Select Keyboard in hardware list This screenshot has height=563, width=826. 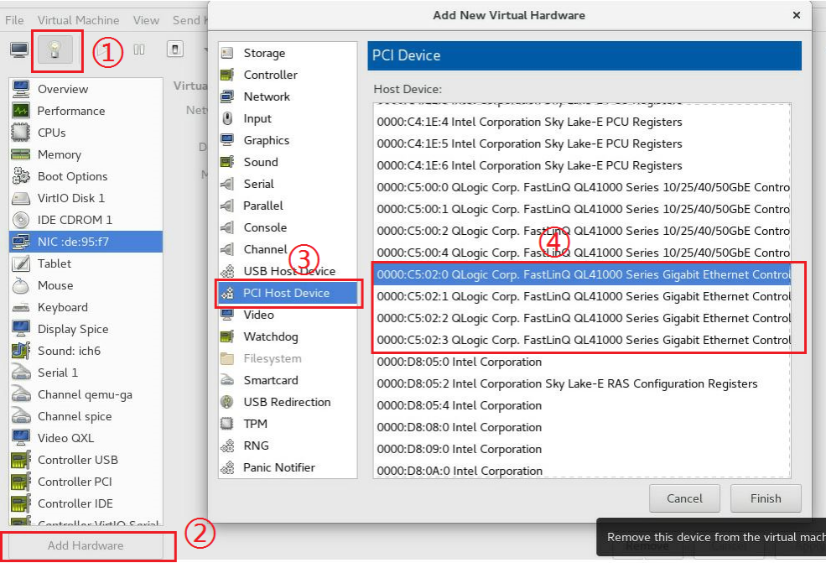[86, 307]
